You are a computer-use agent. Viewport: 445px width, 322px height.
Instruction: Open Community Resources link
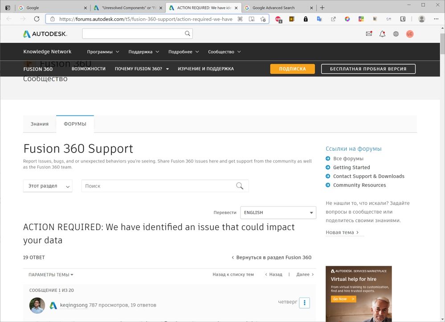pos(359,185)
